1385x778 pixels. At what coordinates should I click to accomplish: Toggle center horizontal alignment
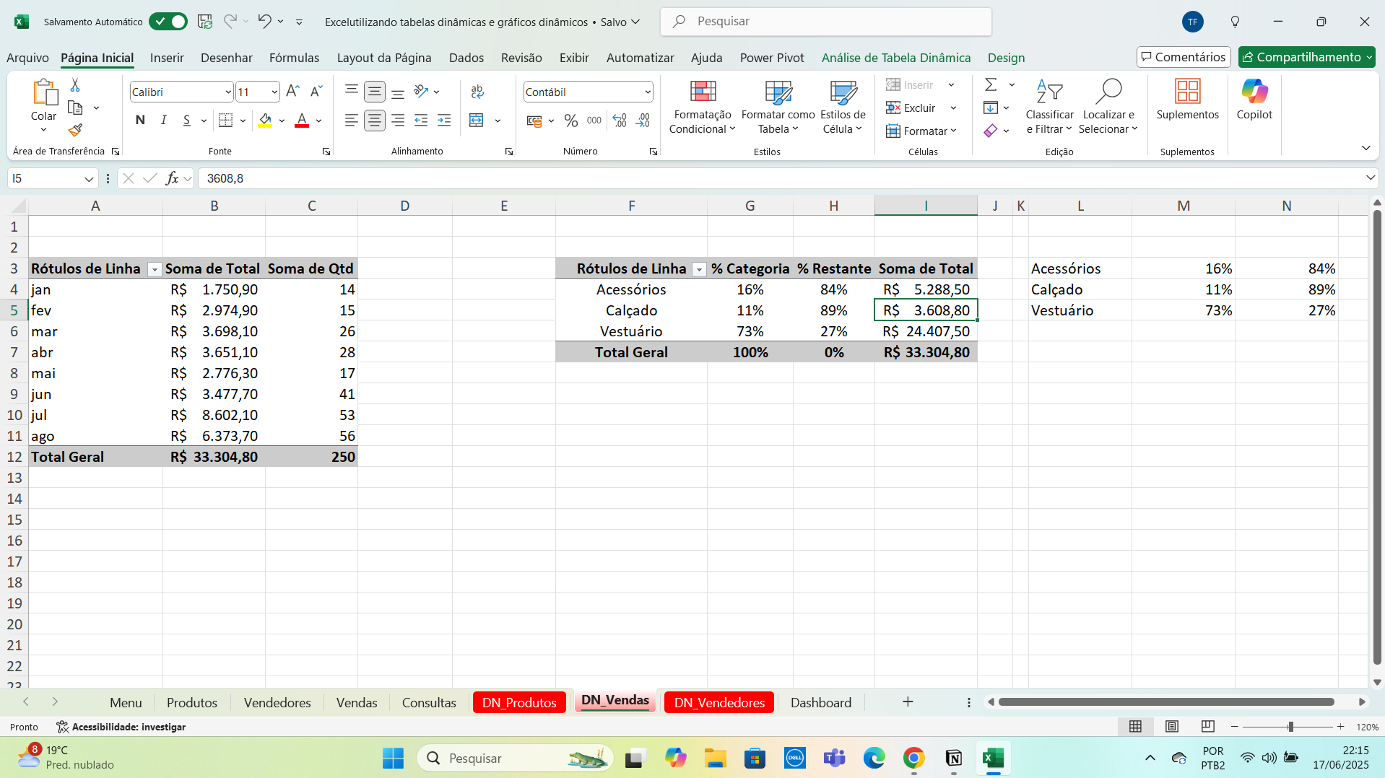(374, 121)
